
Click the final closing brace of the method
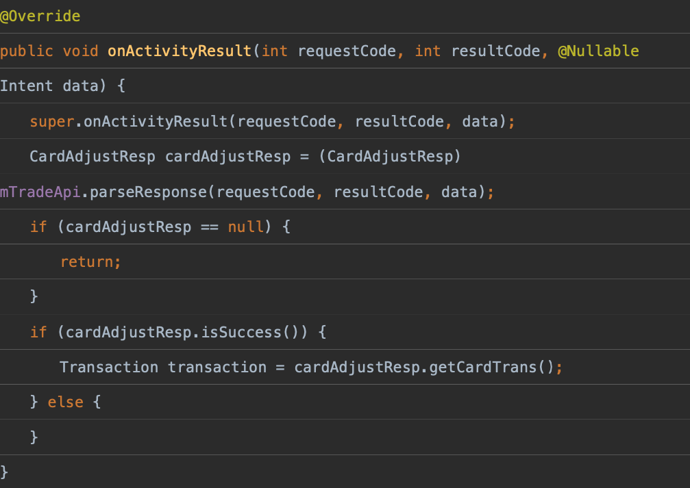[x=5, y=472]
